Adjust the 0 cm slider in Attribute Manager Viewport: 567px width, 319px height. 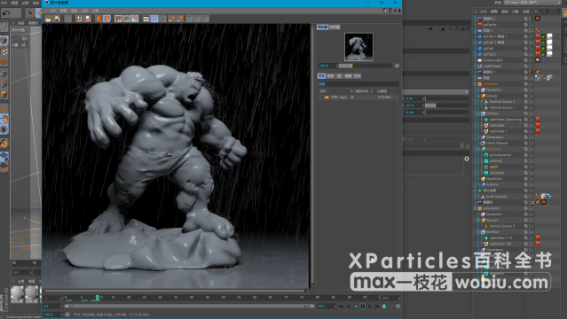pyautogui.click(x=447, y=112)
